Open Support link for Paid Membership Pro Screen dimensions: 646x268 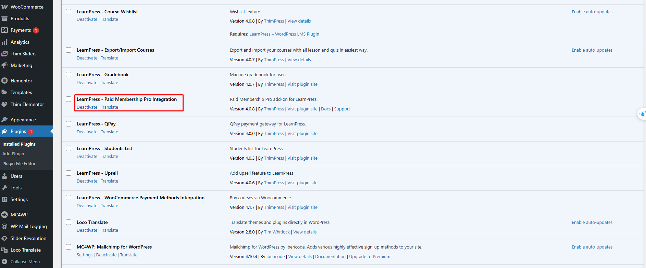[342, 109]
